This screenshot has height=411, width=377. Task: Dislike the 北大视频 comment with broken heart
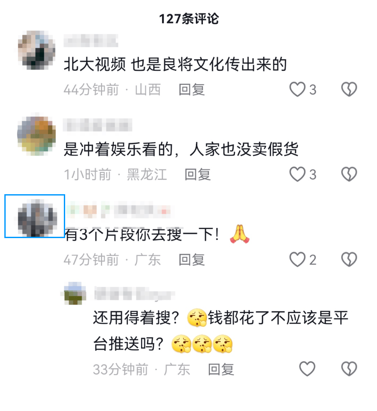point(349,89)
